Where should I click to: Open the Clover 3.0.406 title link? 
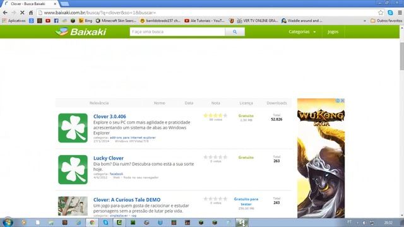(x=109, y=116)
